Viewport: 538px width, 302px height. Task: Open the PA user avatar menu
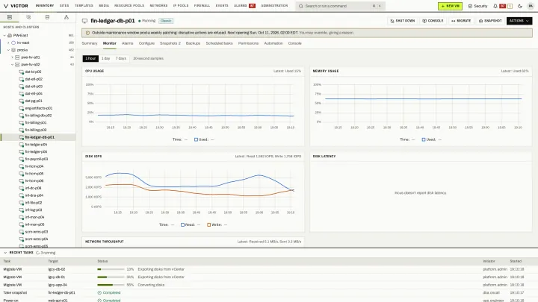(x=531, y=6)
